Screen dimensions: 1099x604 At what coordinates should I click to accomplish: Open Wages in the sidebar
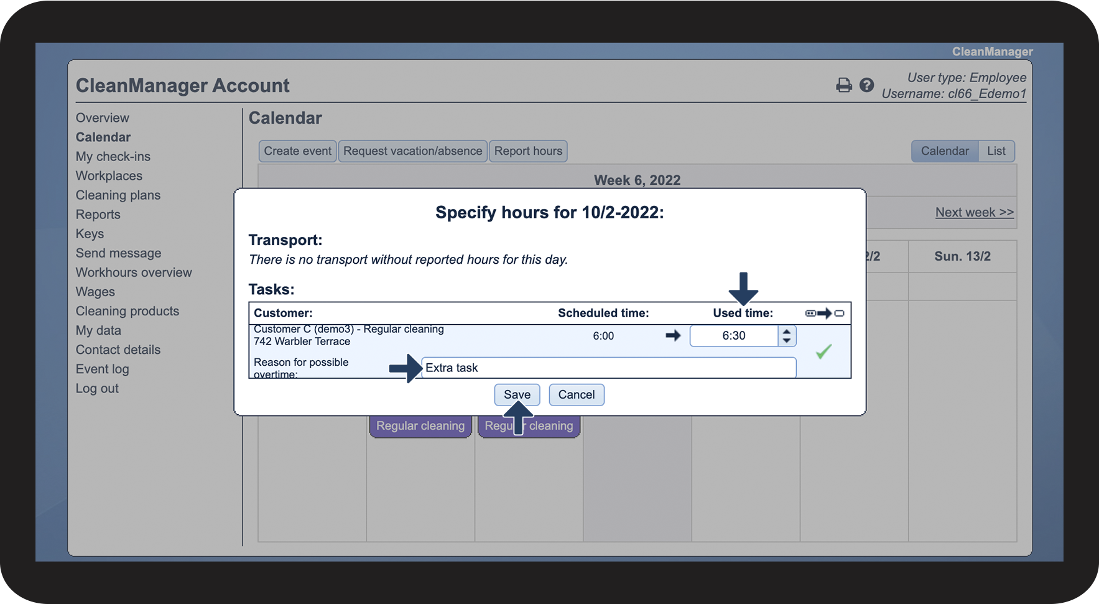95,291
